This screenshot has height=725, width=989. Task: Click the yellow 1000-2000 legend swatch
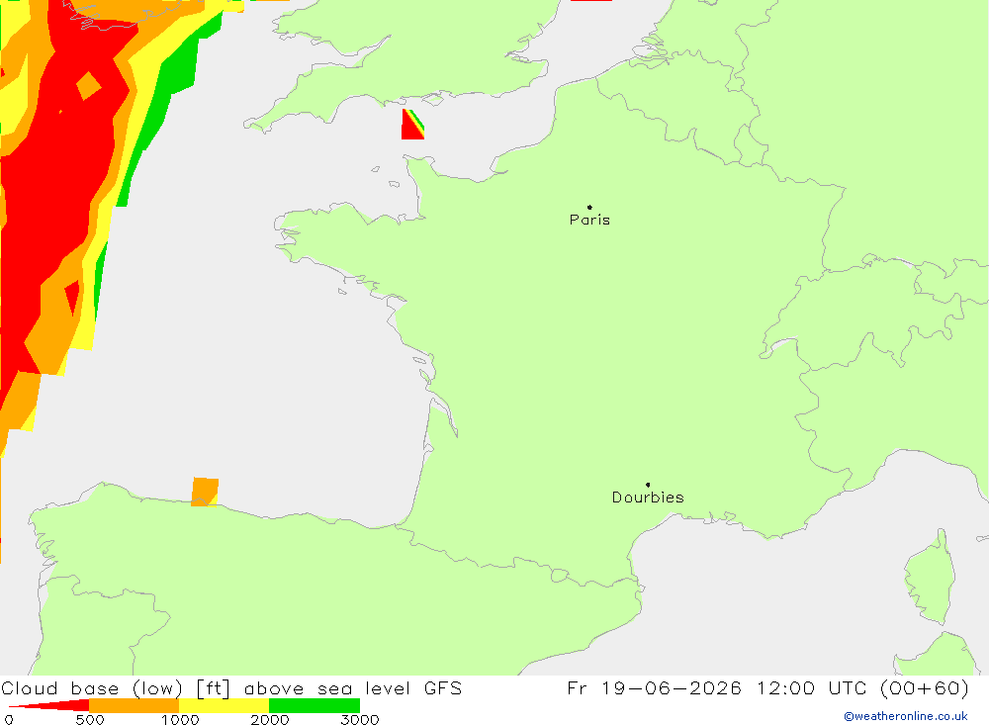(x=224, y=705)
